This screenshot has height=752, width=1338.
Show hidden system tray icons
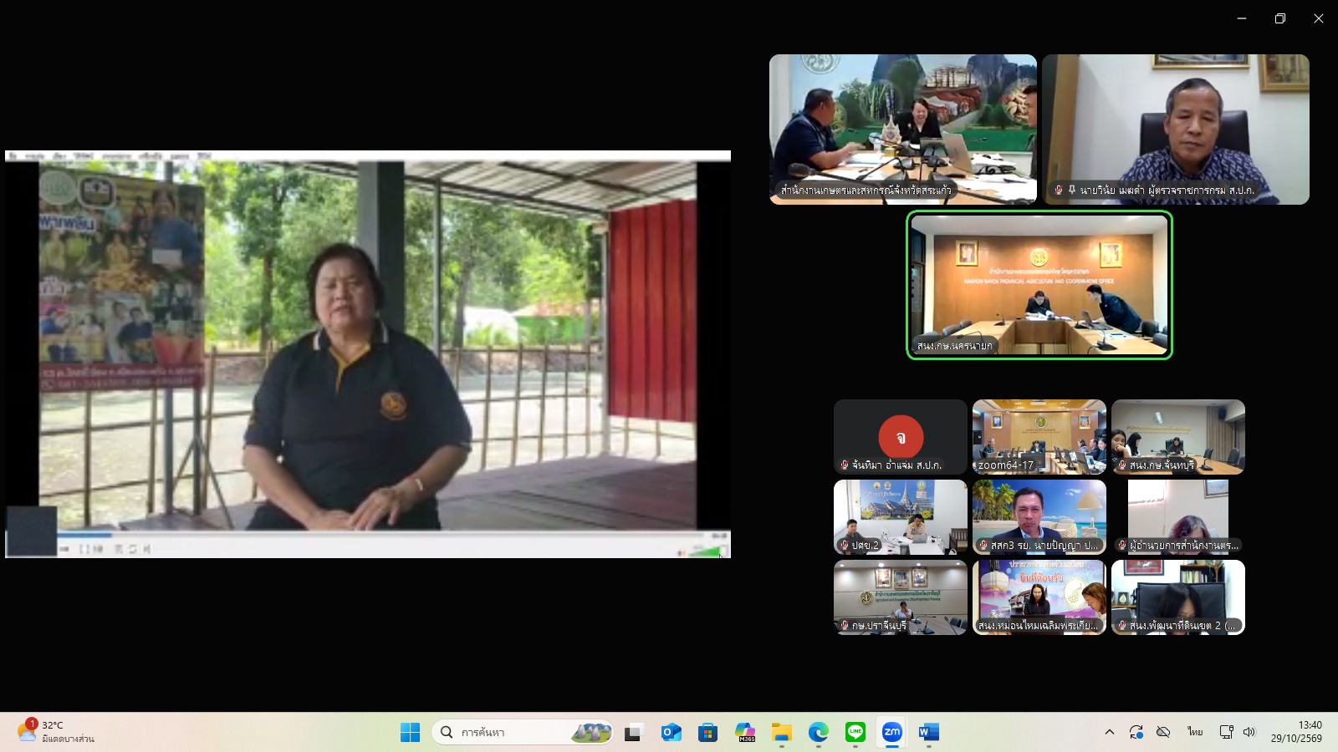(x=1110, y=732)
